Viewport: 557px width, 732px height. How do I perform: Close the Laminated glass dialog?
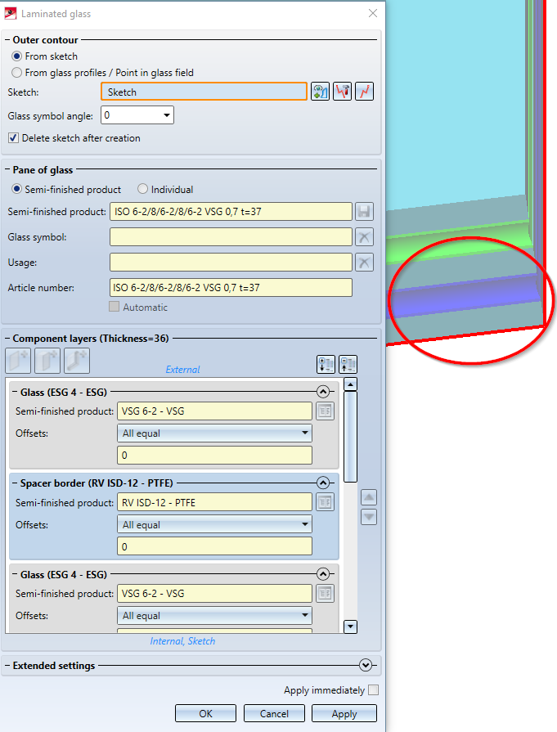point(373,14)
